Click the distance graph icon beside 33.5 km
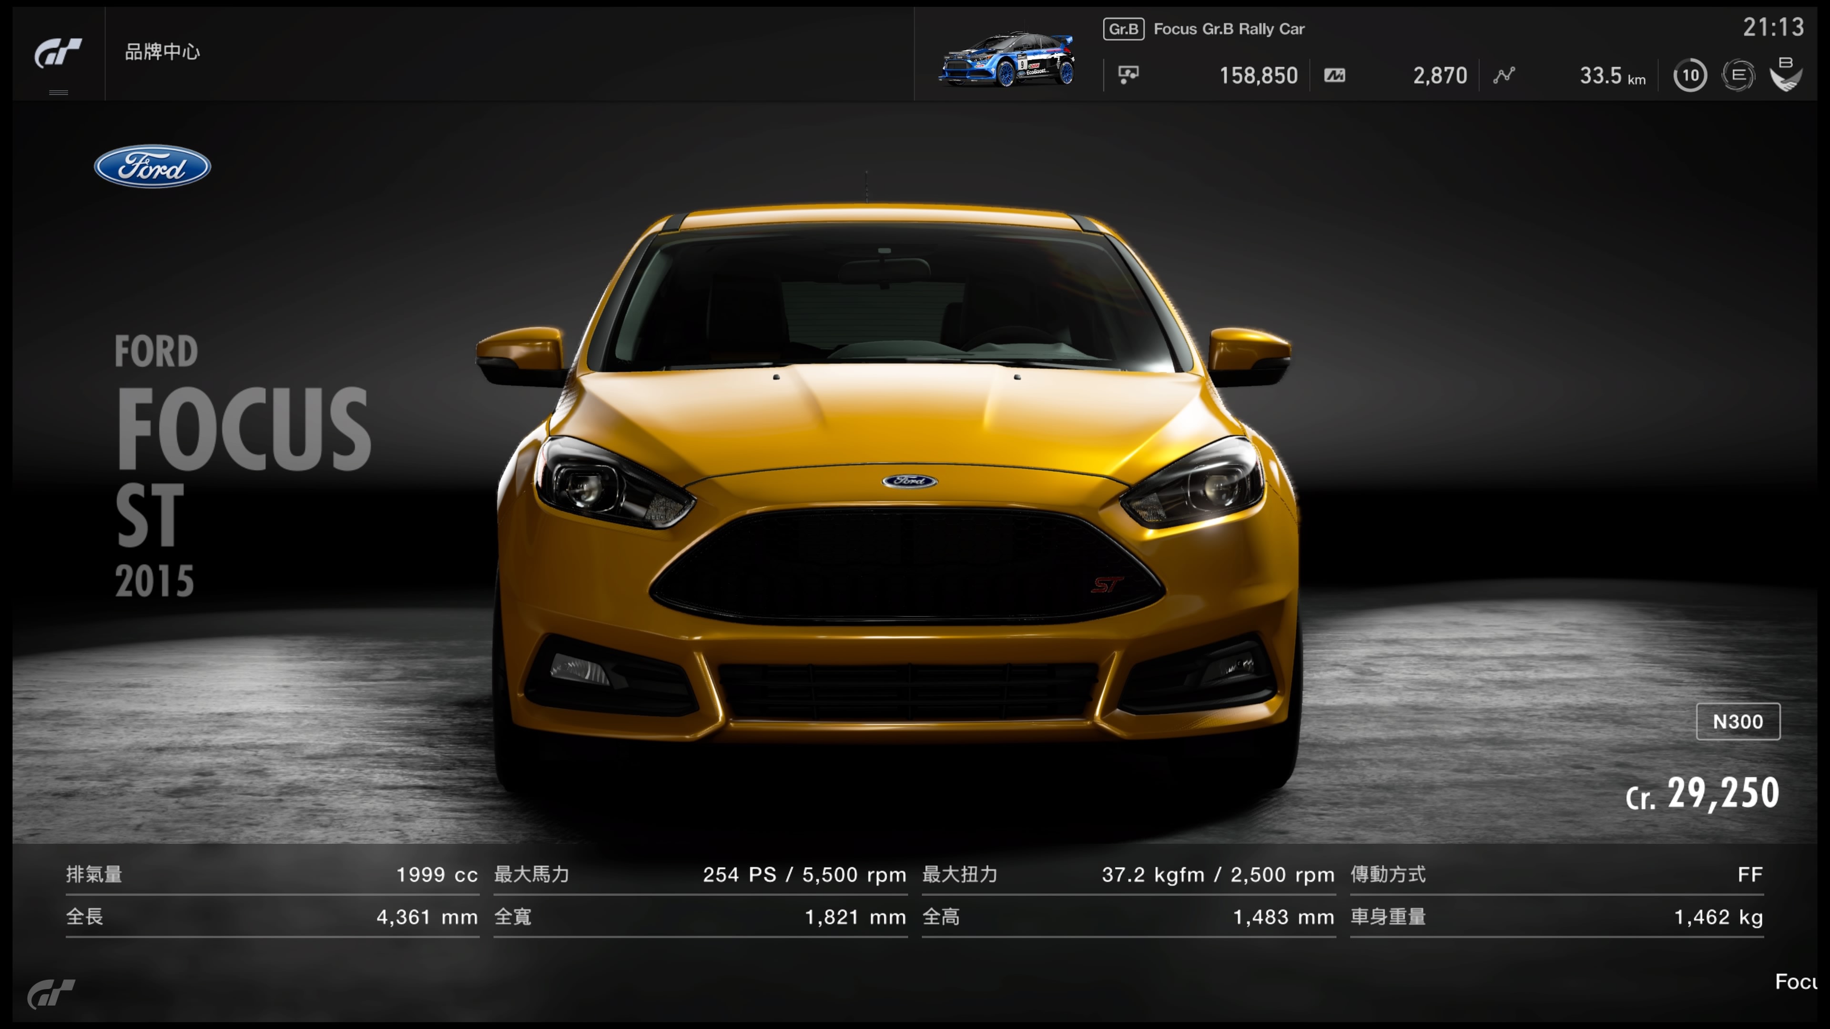 (1503, 75)
